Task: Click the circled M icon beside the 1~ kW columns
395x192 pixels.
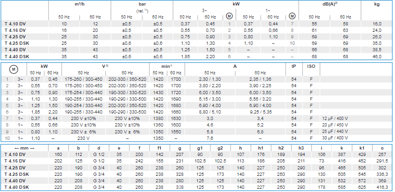Action: coord(292,16)
